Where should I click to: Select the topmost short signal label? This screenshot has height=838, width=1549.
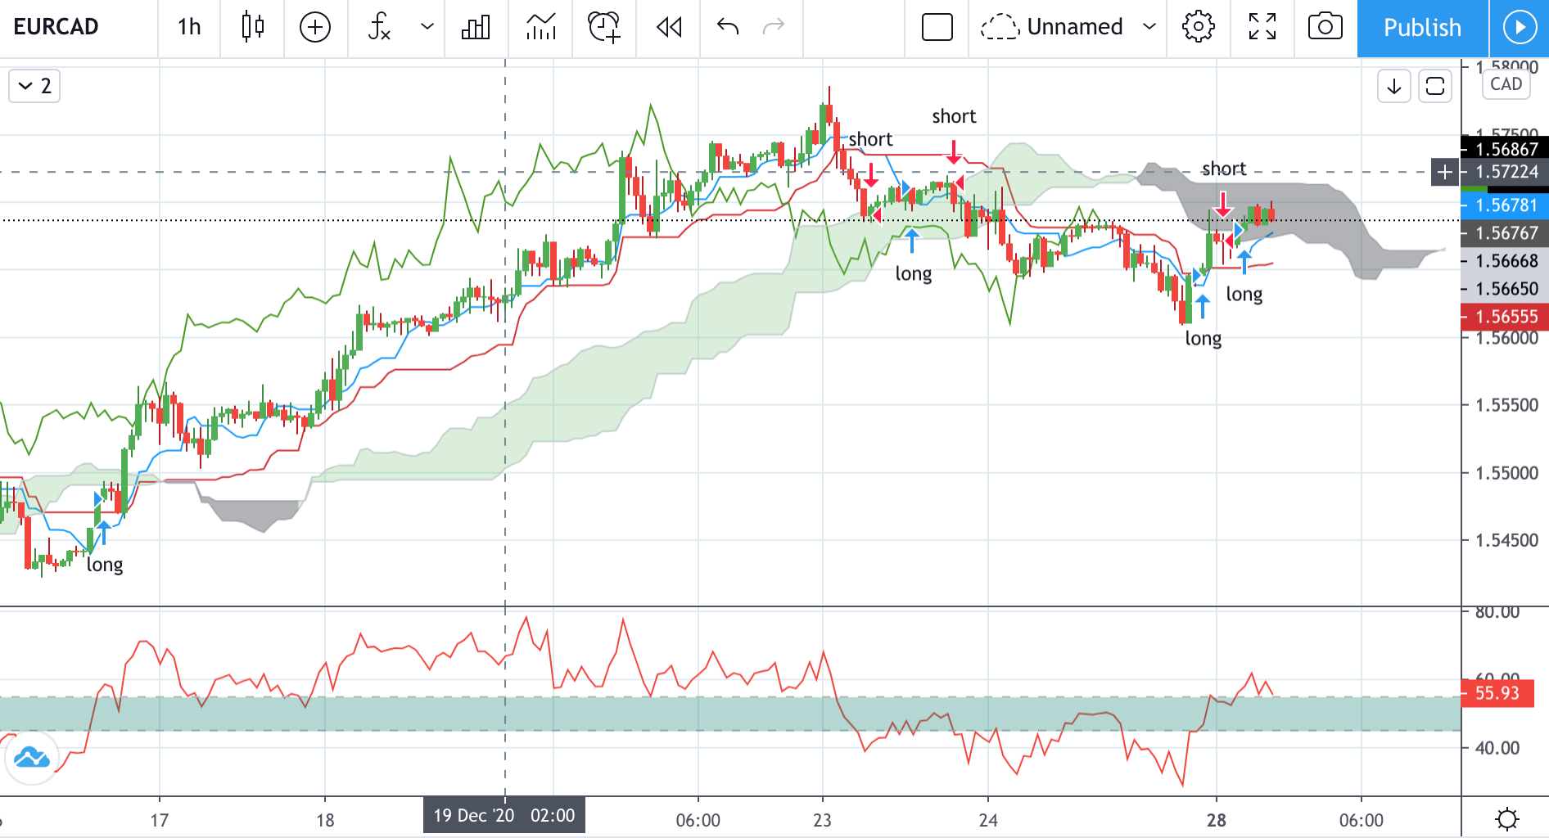[954, 116]
